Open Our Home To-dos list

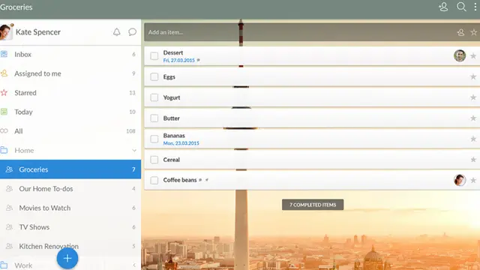70,188
